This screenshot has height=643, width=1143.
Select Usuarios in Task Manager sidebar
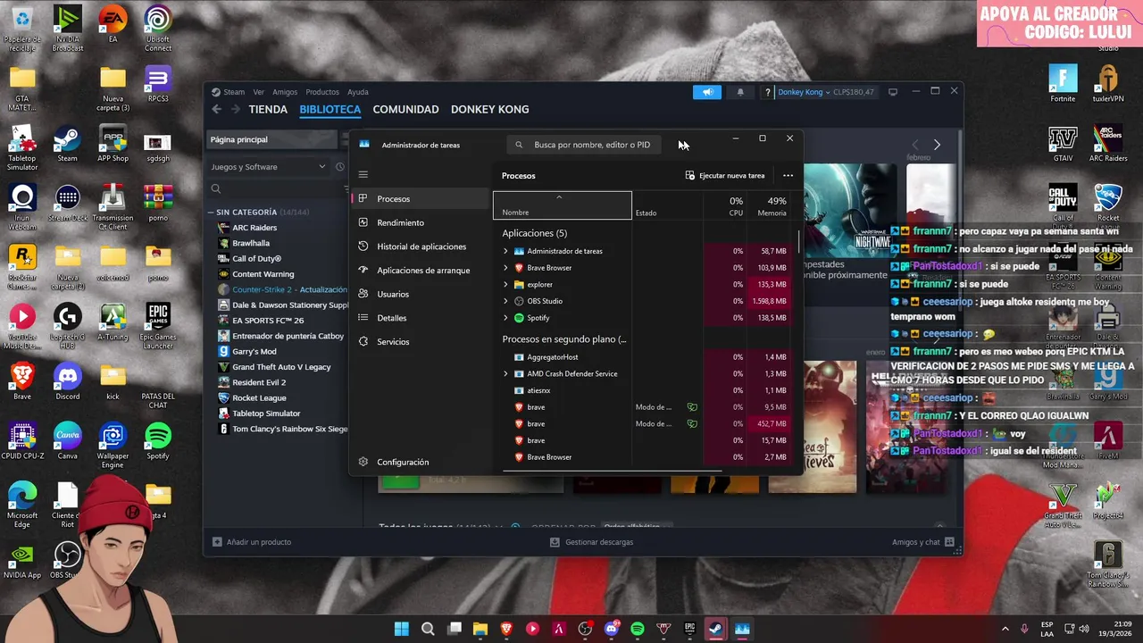[393, 294]
